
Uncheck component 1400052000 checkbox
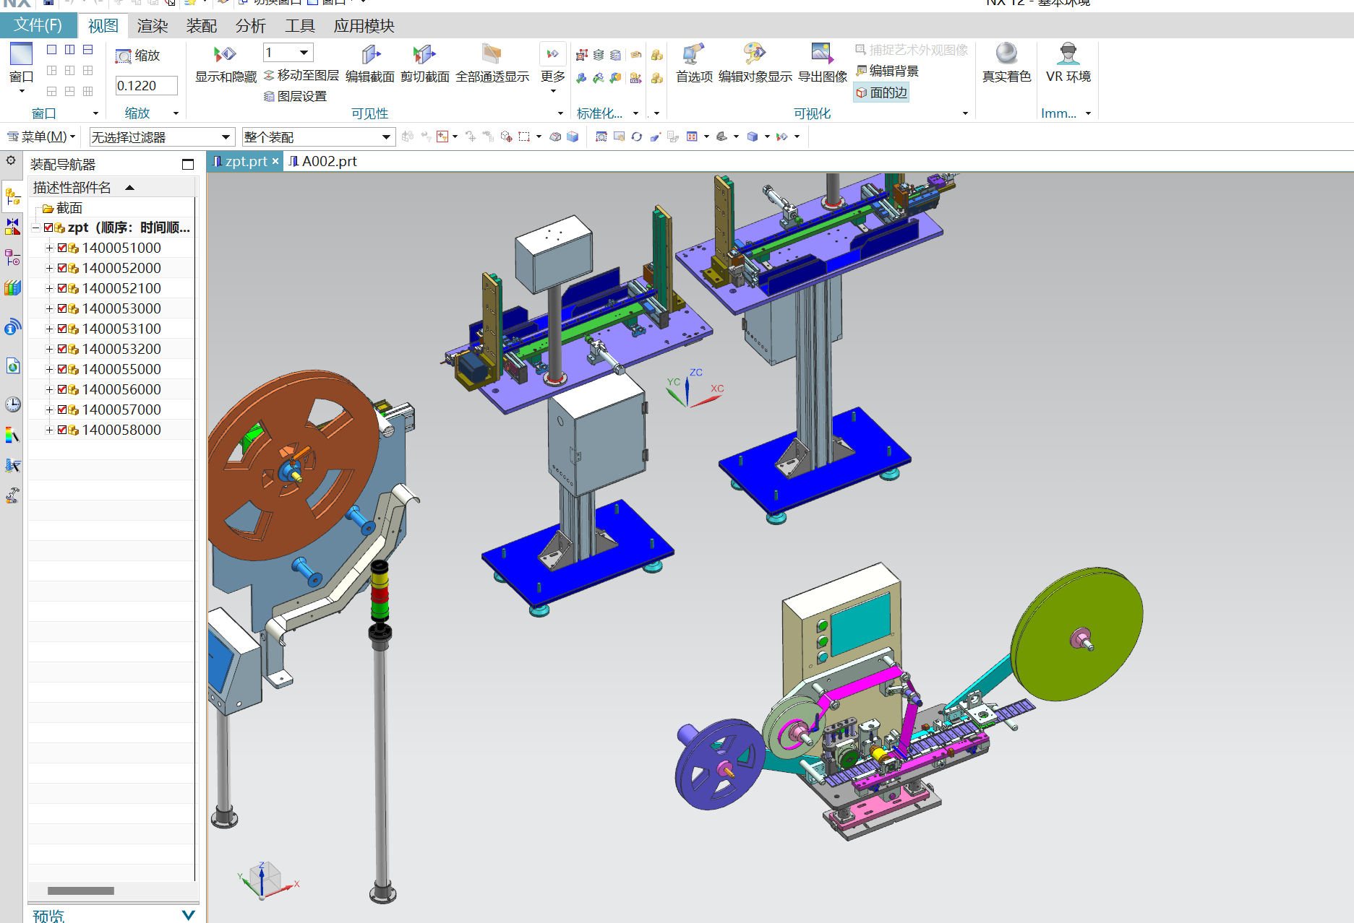tap(62, 268)
